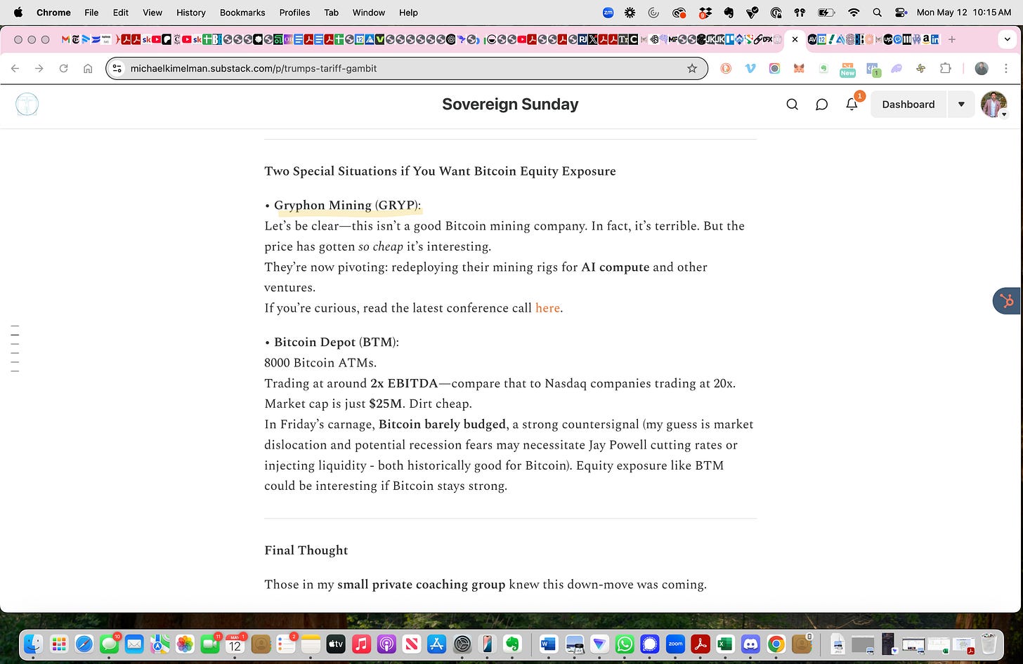Image resolution: width=1023 pixels, height=664 pixels.
Task: Click the Sovereign Sunday title
Action: tap(510, 105)
